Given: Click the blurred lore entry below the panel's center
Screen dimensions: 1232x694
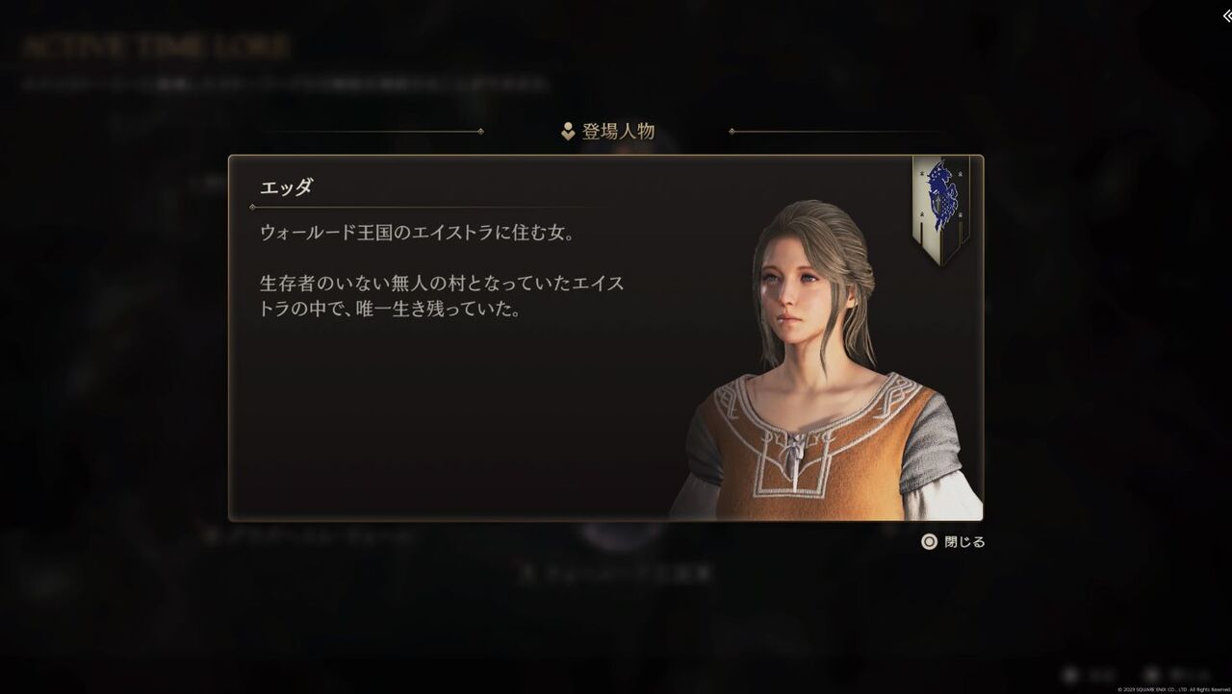Looking at the screenshot, I should coord(616,574).
